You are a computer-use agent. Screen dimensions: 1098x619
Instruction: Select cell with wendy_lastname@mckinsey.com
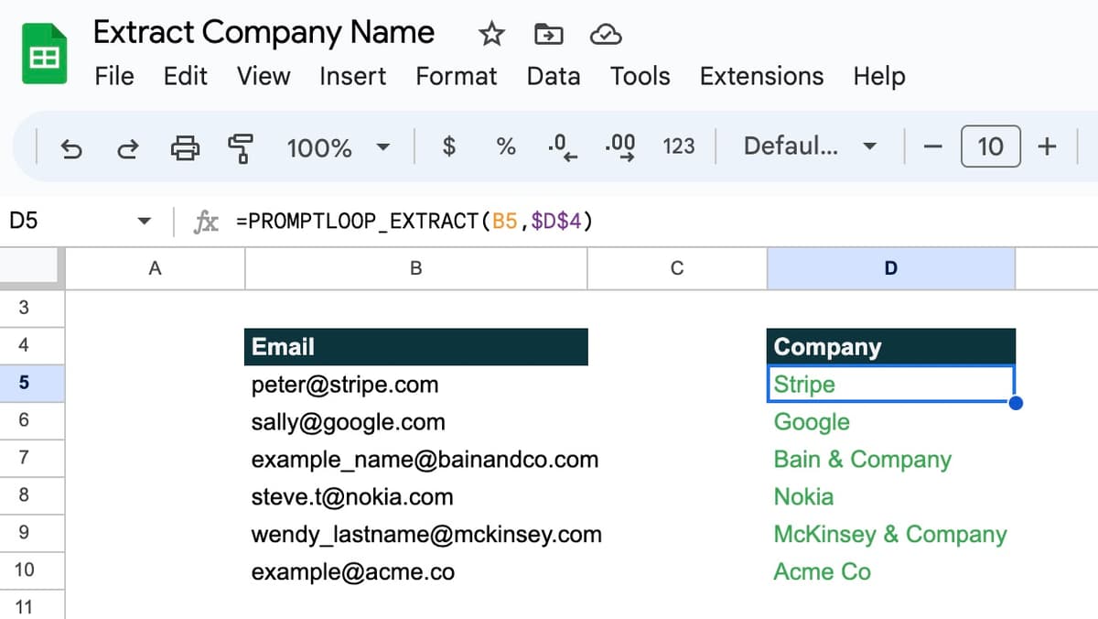[x=416, y=535]
